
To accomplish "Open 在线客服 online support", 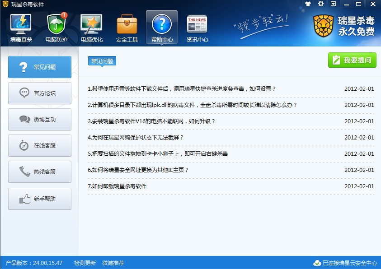I will click(x=40, y=146).
